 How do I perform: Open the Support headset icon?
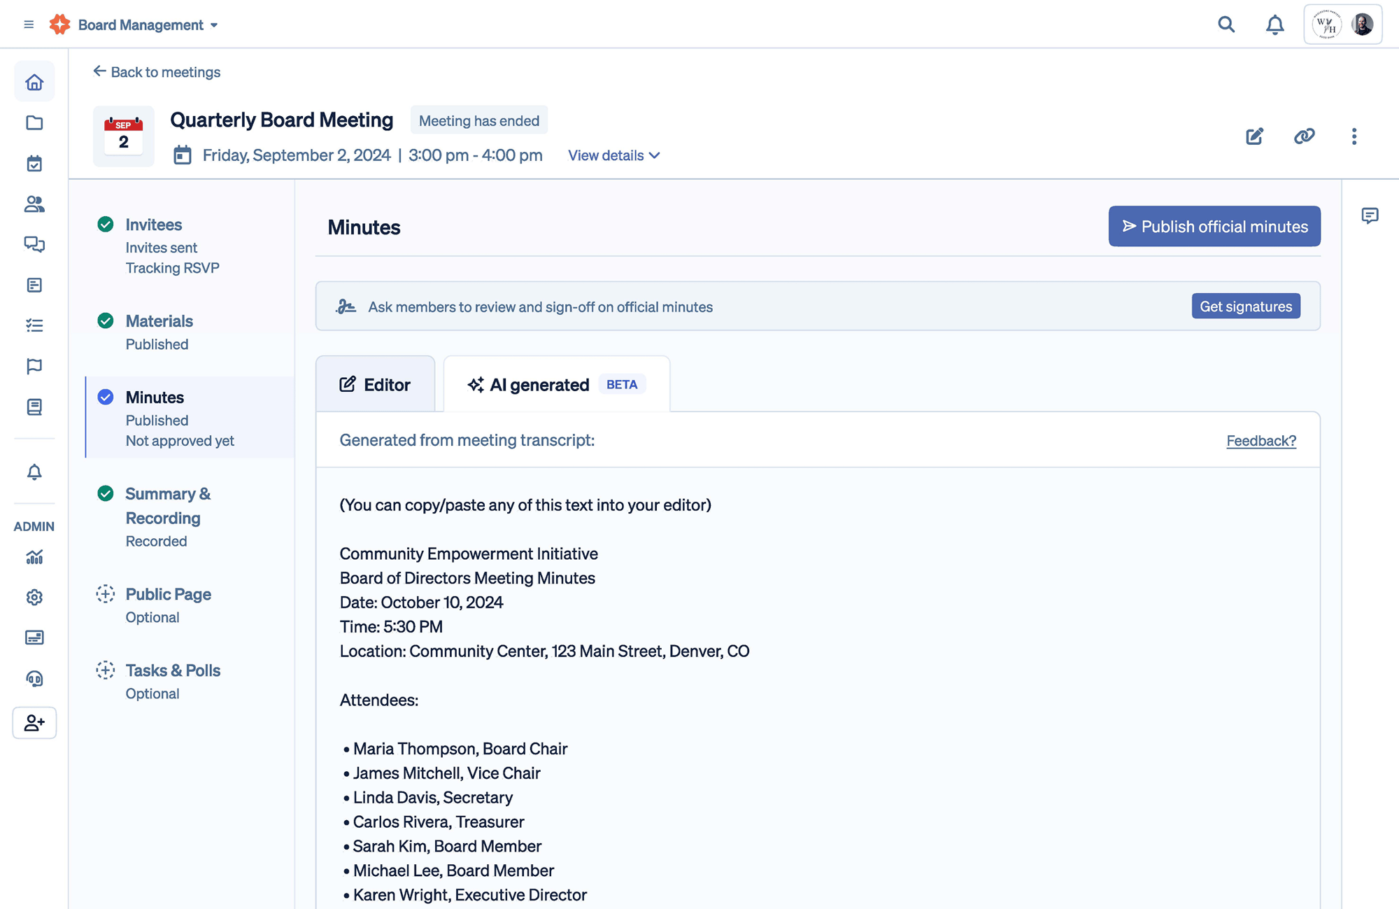pos(34,678)
